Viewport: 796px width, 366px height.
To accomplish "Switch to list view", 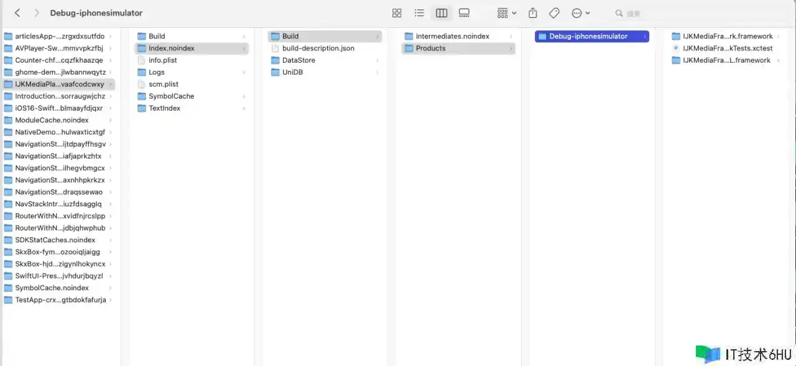I will coord(419,13).
